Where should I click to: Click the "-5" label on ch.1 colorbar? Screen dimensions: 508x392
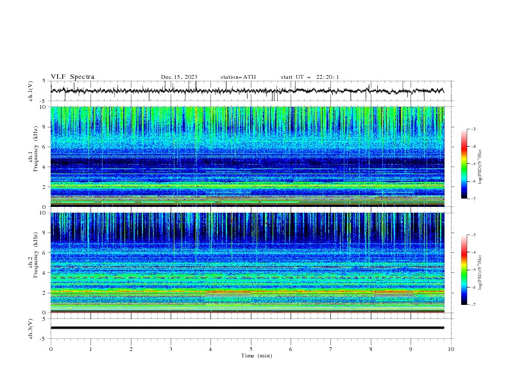point(473,164)
